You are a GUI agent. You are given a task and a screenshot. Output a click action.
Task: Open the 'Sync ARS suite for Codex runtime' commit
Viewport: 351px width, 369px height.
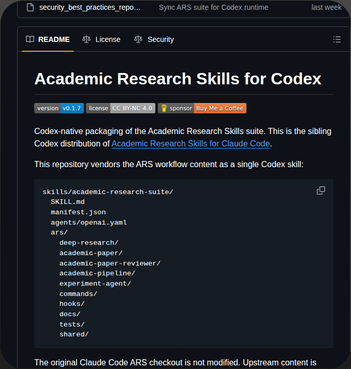[x=213, y=7]
